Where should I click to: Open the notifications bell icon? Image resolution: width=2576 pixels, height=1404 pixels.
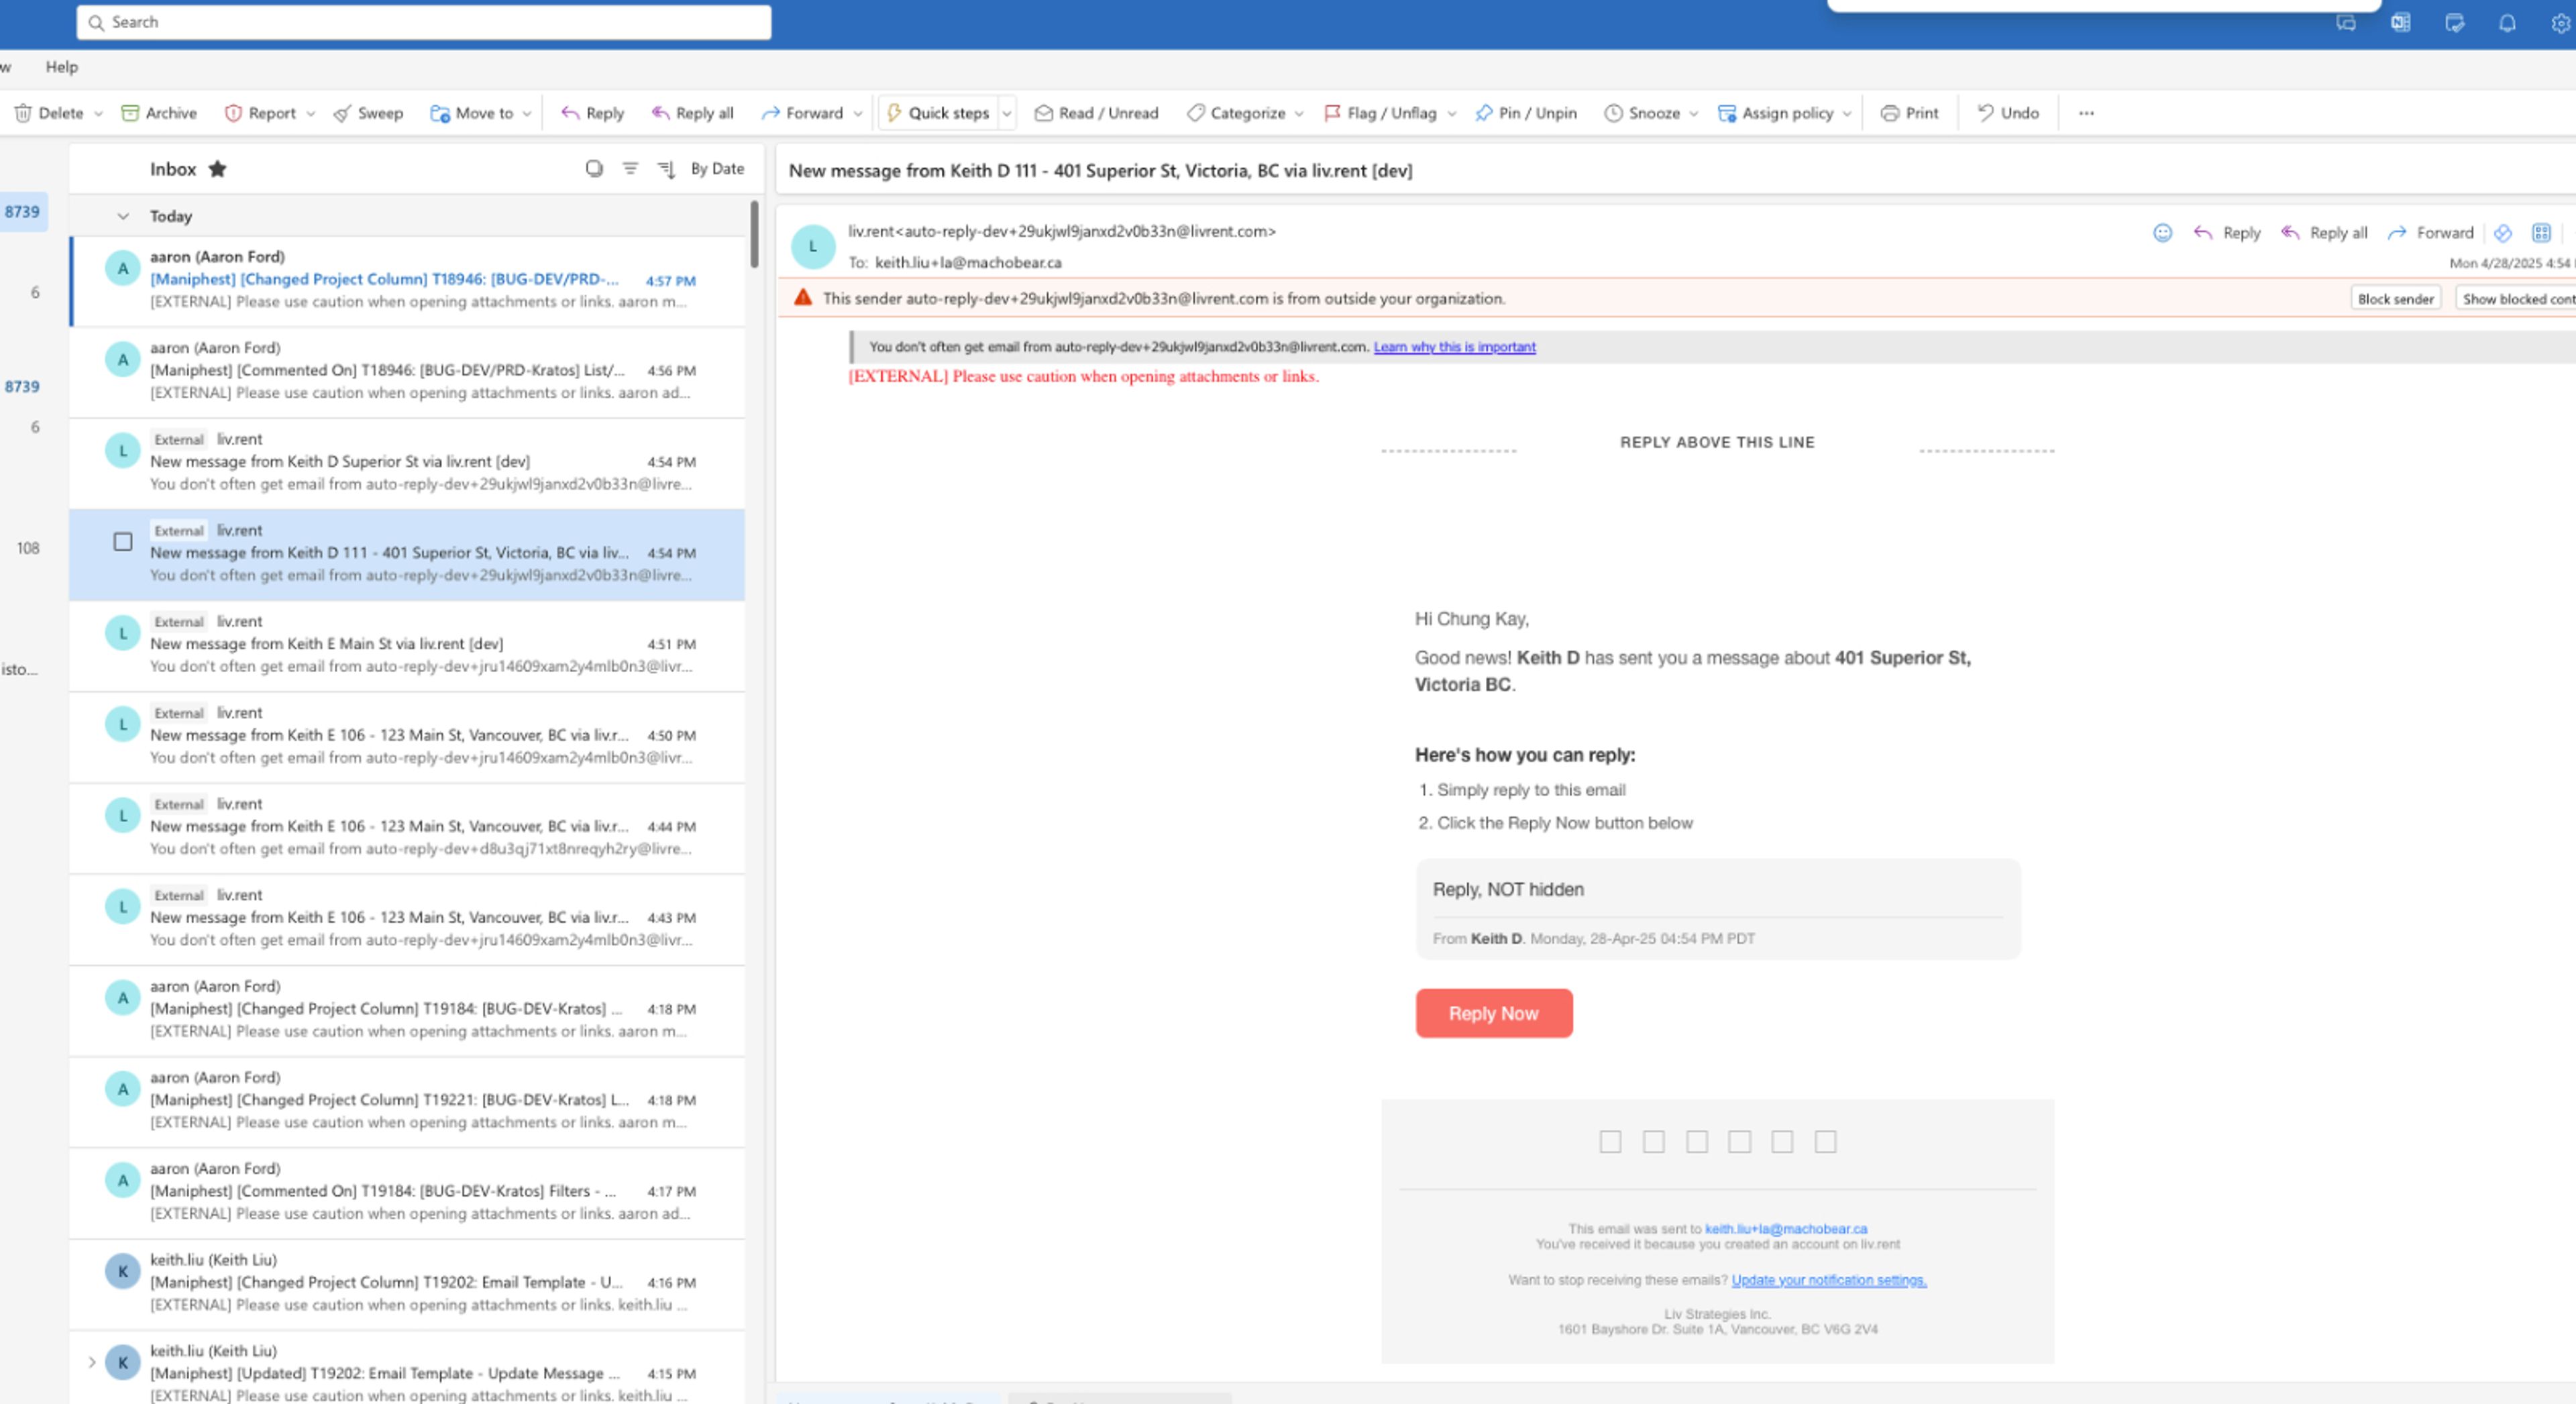tap(2507, 23)
